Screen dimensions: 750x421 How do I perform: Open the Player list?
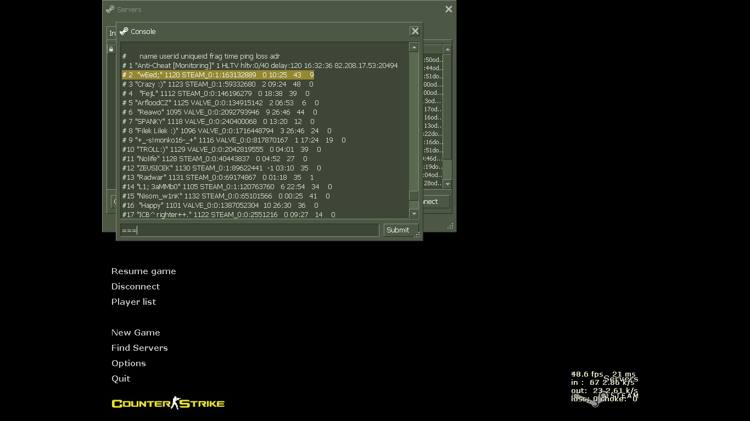point(133,302)
